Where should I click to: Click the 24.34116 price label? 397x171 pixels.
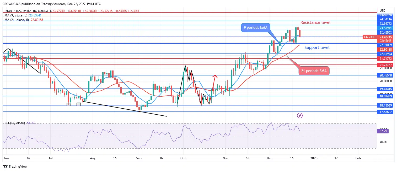coord(385,19)
